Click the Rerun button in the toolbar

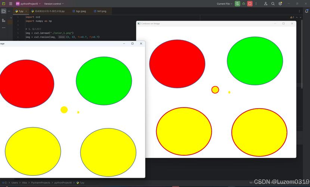(x=238, y=4)
